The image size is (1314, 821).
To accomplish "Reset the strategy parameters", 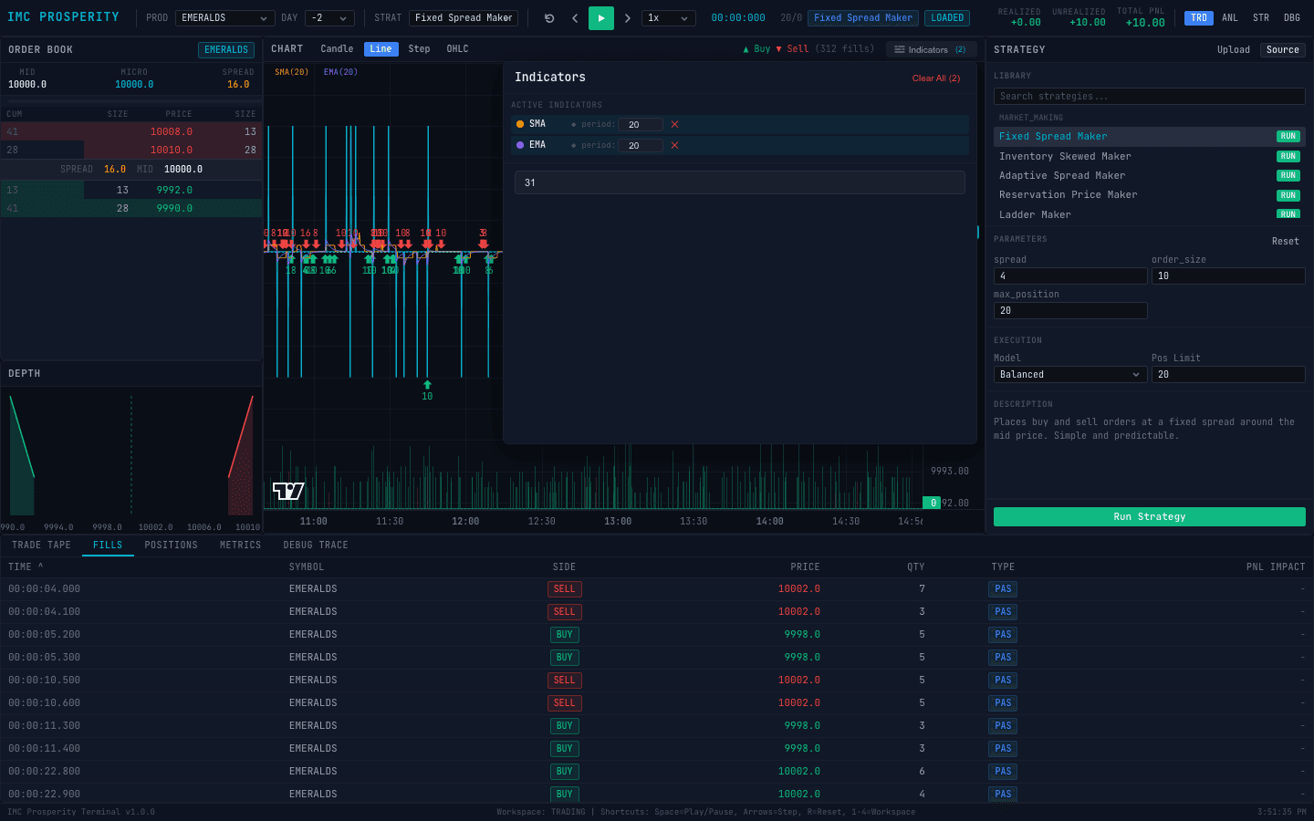I will [x=1285, y=242].
